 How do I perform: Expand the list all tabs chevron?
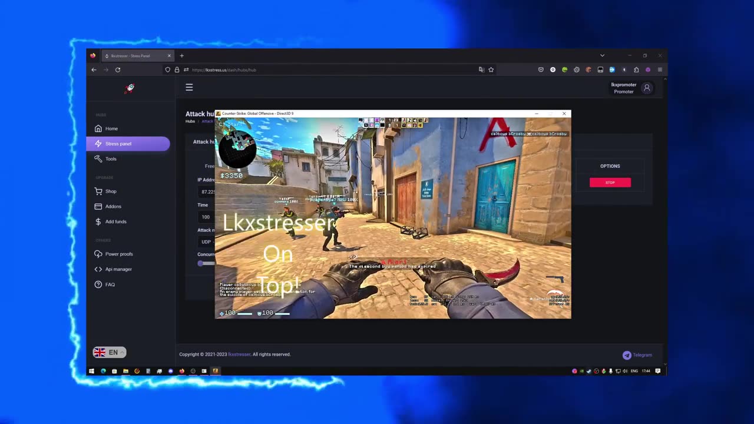pyautogui.click(x=602, y=55)
